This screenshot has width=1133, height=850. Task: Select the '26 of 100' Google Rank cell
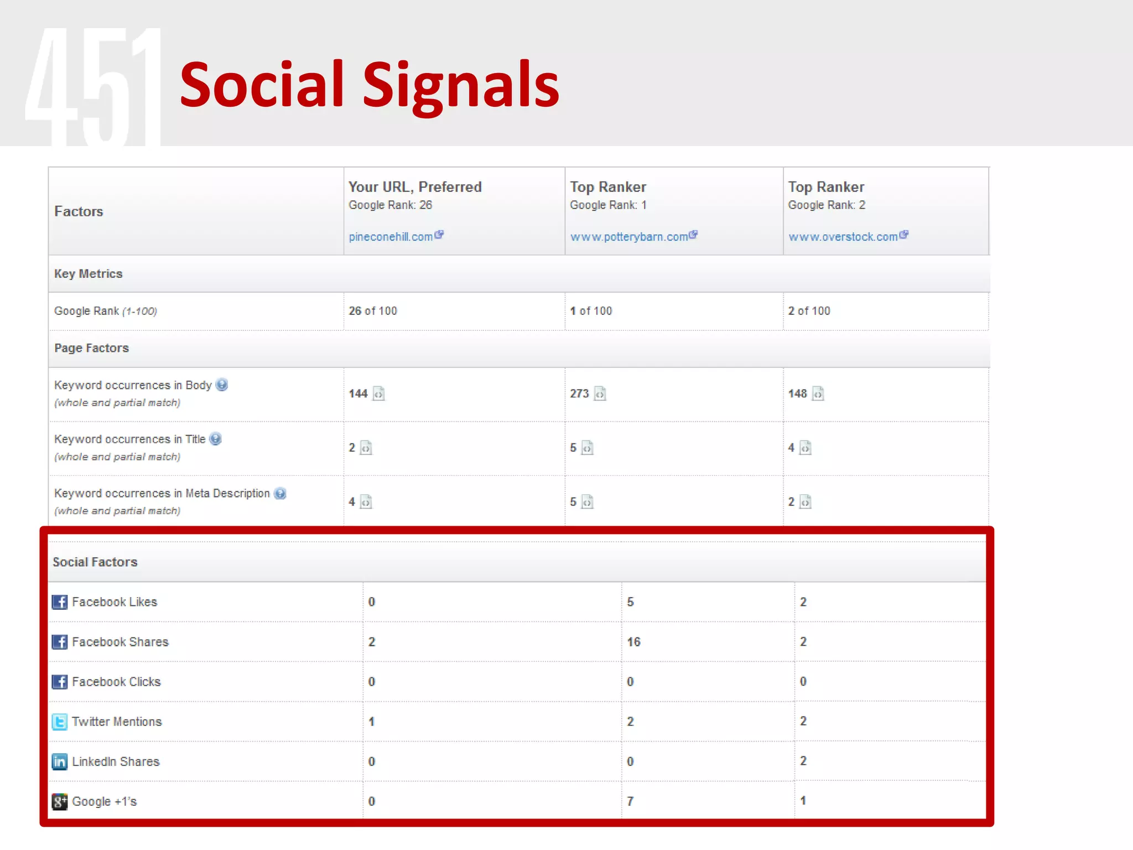tap(454, 311)
